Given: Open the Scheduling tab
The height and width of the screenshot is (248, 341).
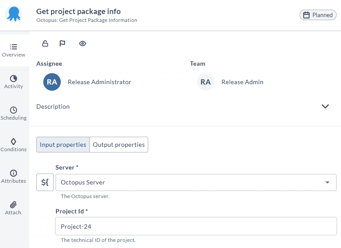Looking at the screenshot, I should coord(14,113).
